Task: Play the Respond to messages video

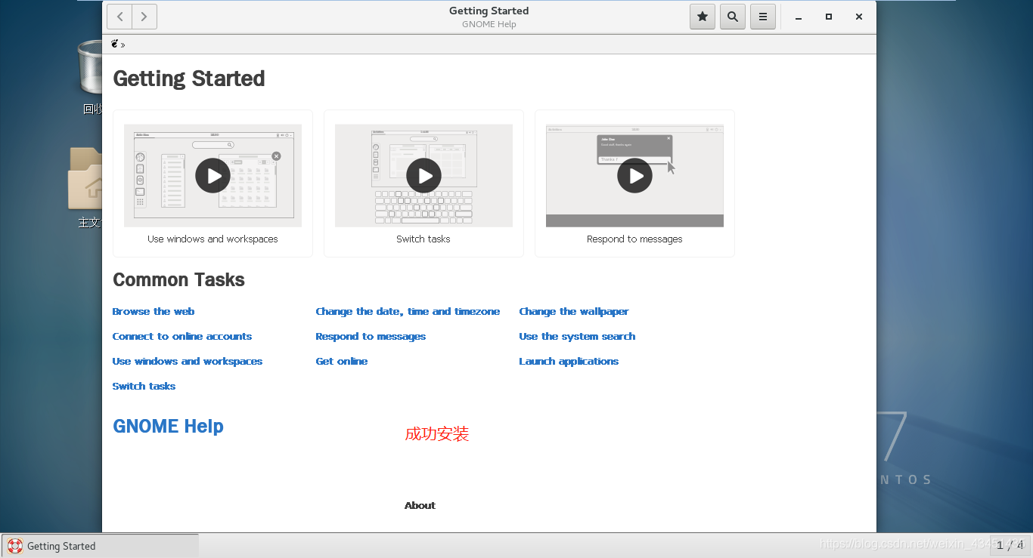Action: pos(634,175)
